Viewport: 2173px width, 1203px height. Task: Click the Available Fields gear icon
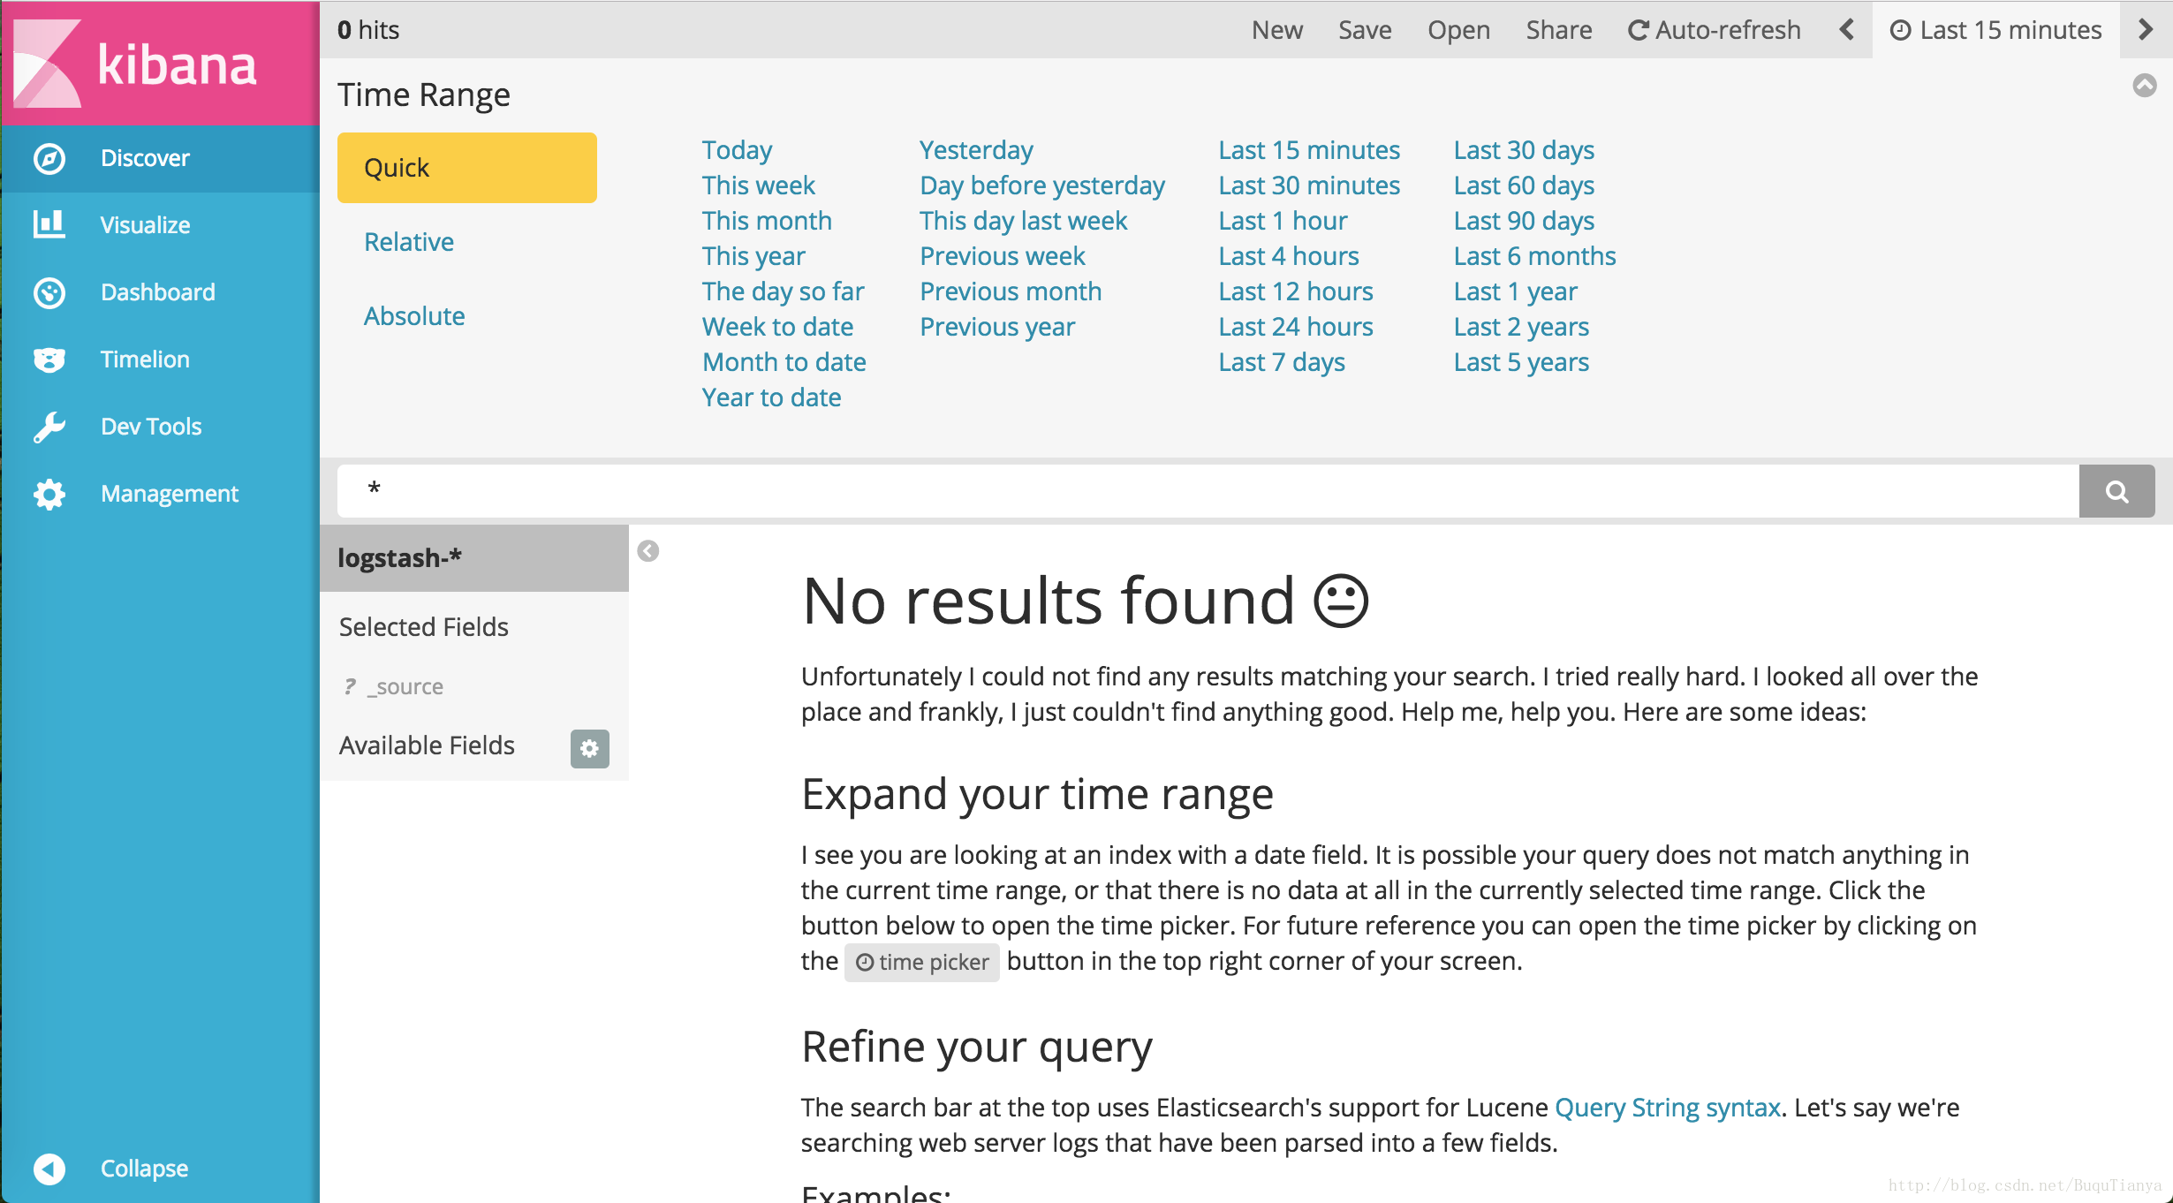[588, 746]
